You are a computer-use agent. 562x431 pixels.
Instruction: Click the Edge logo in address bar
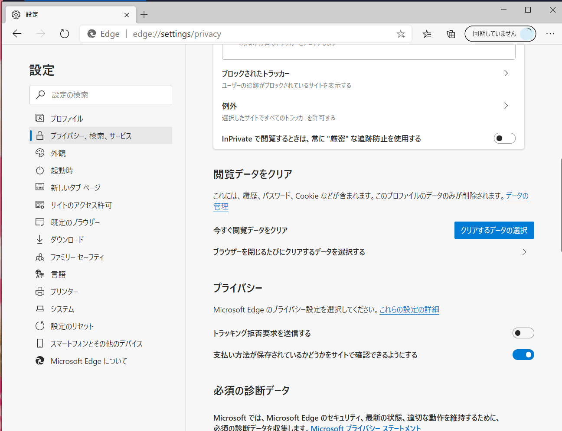click(91, 34)
